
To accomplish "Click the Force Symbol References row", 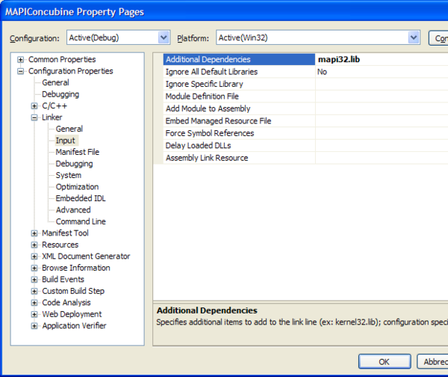I will (x=209, y=133).
